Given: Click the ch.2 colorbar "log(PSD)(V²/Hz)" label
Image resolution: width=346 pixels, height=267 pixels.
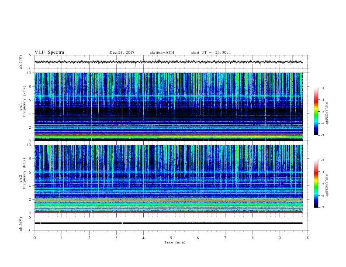Looking at the screenshot, I should [x=327, y=185].
